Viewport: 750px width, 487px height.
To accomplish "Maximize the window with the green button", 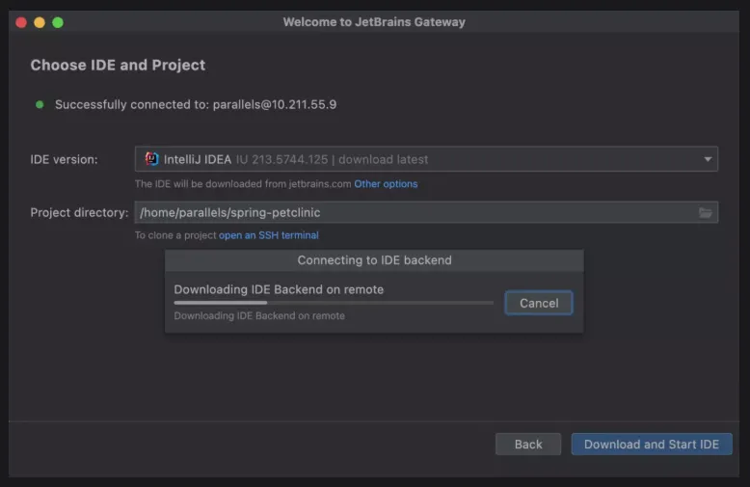I will tap(58, 22).
